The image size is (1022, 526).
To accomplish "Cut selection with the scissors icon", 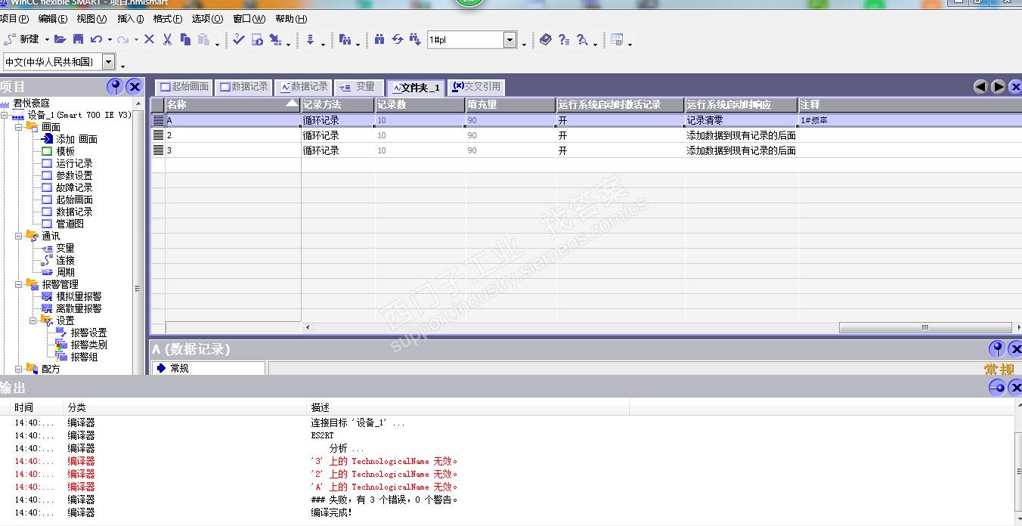I will (x=167, y=39).
